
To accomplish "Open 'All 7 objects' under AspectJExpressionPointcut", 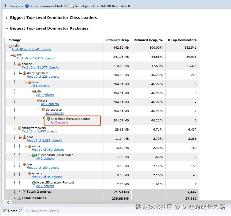I will pos(45,186).
